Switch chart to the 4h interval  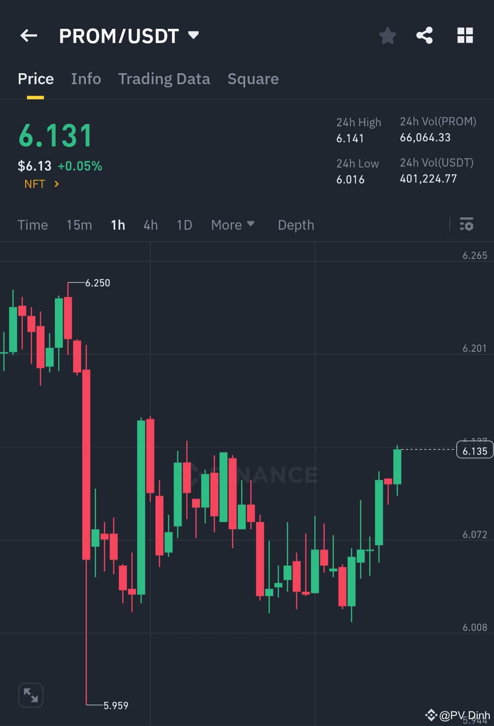[x=150, y=225]
